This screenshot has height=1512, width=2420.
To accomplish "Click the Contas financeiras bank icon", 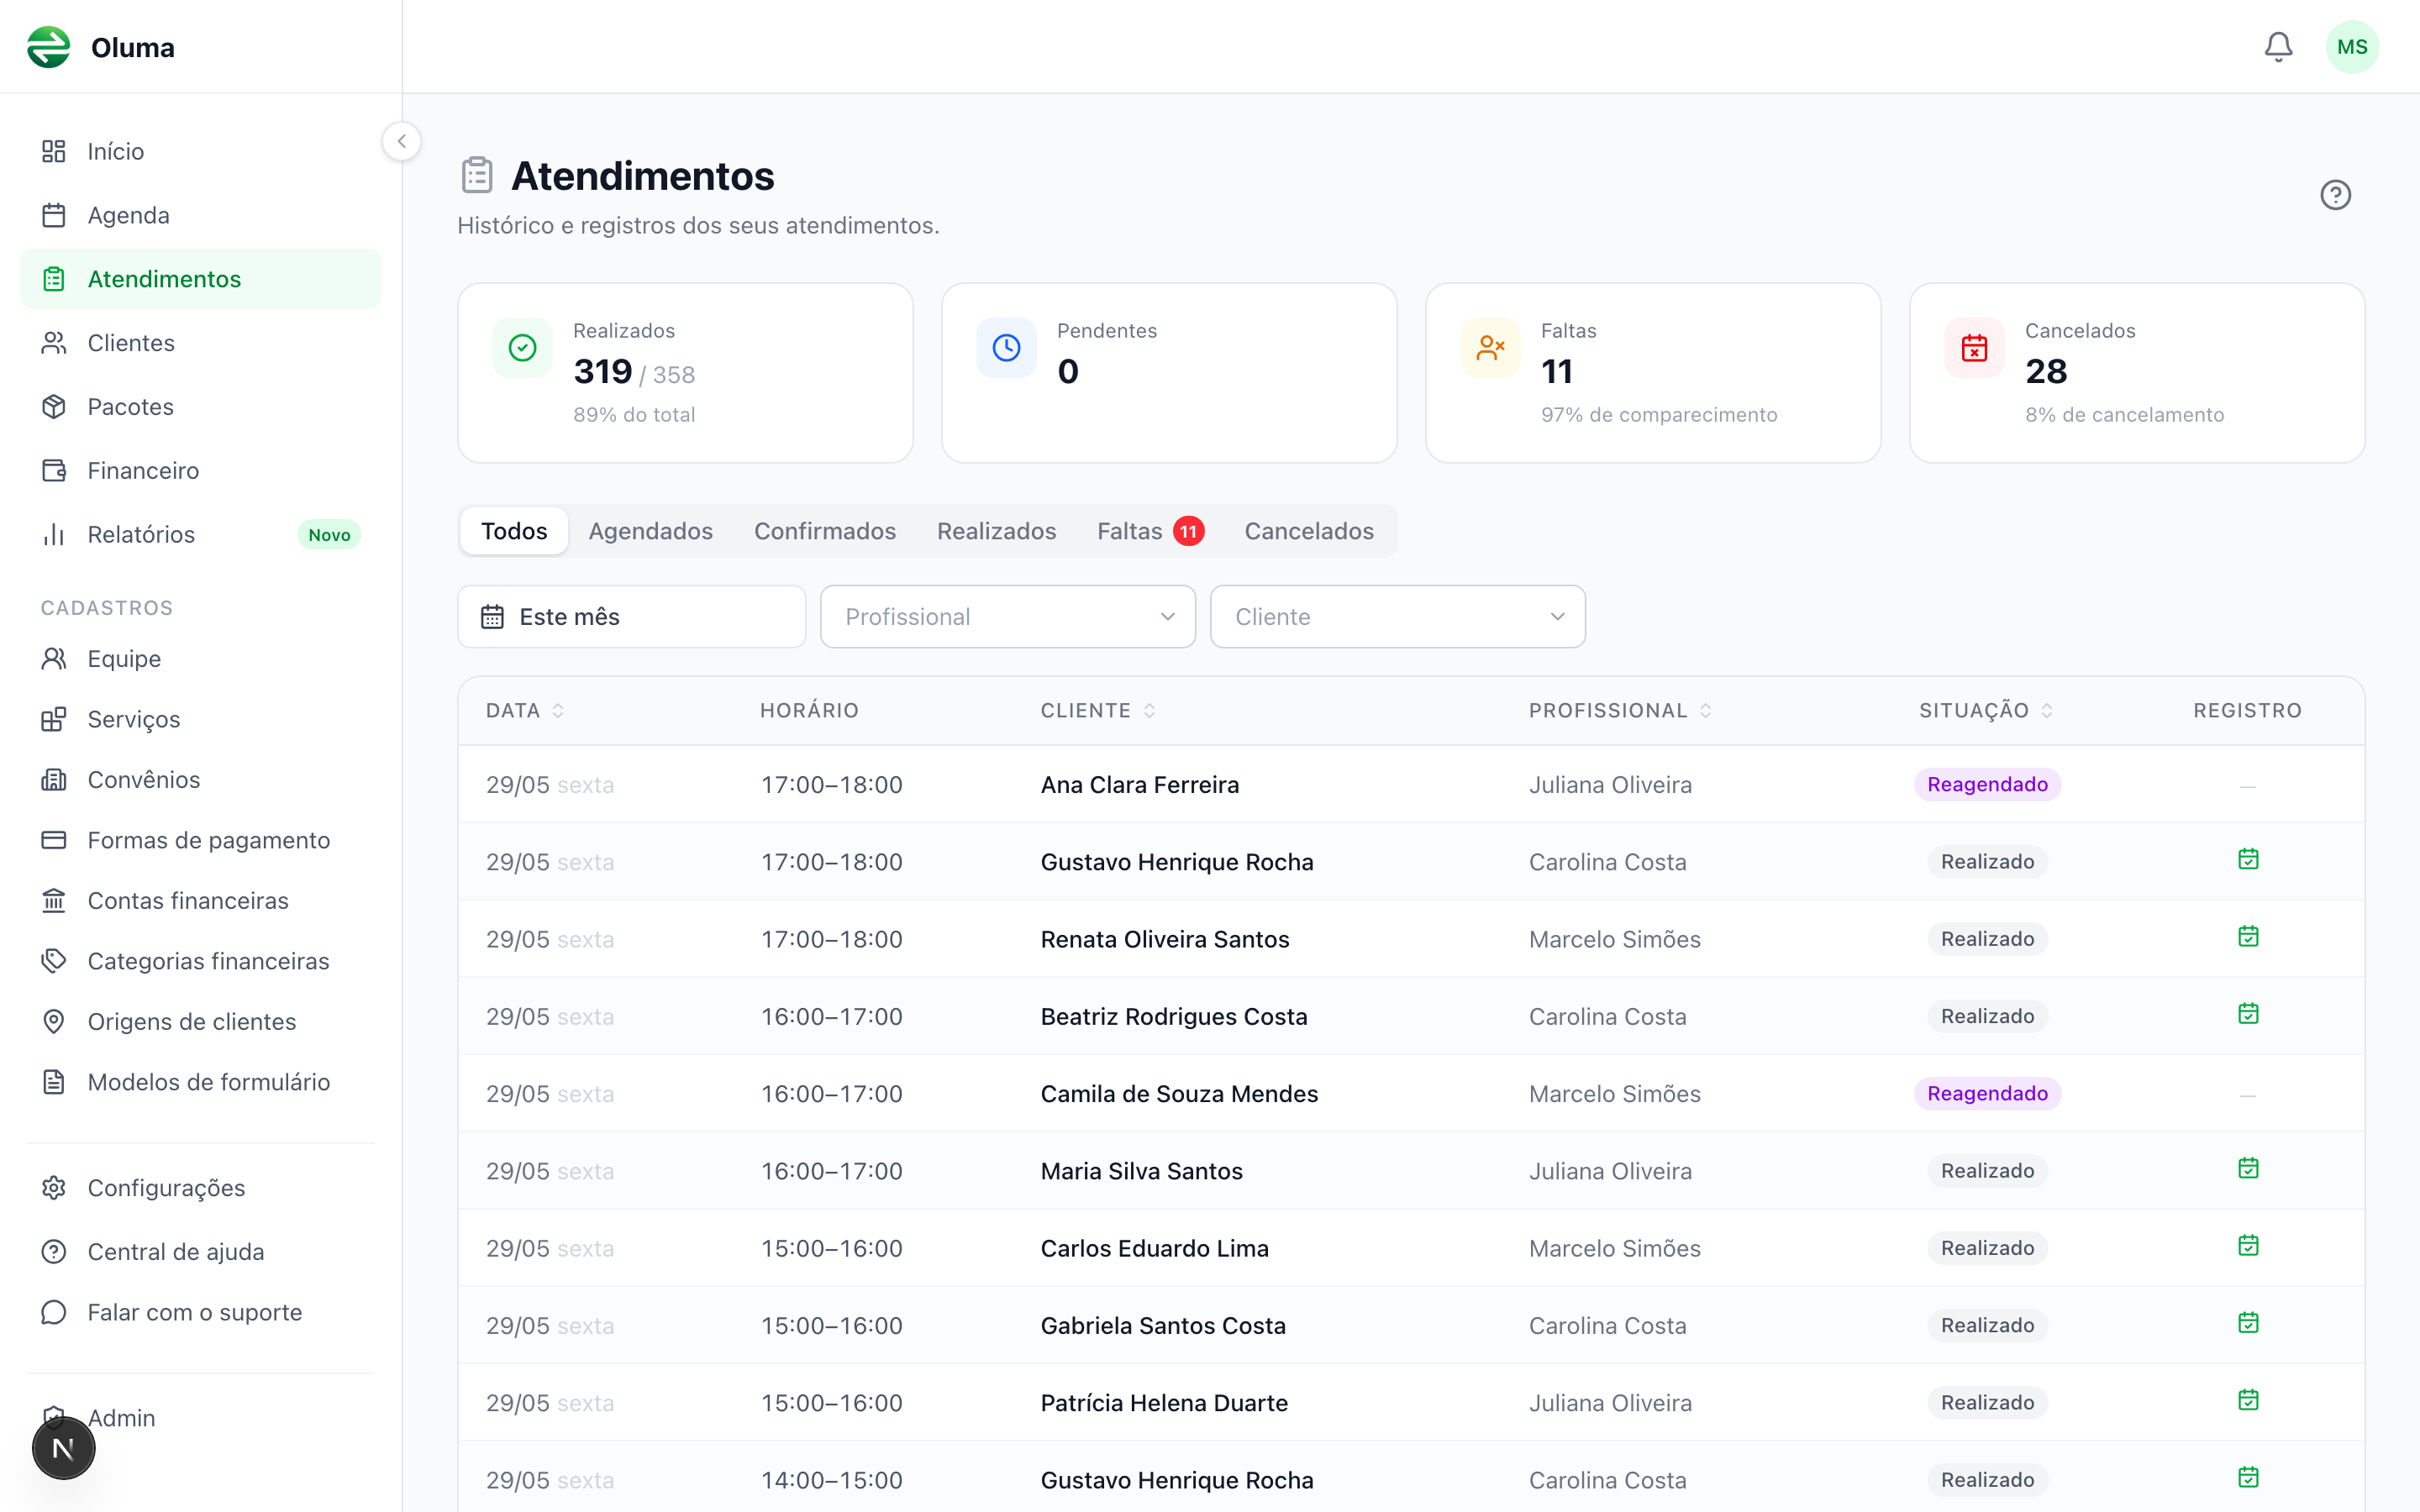I will (54, 901).
